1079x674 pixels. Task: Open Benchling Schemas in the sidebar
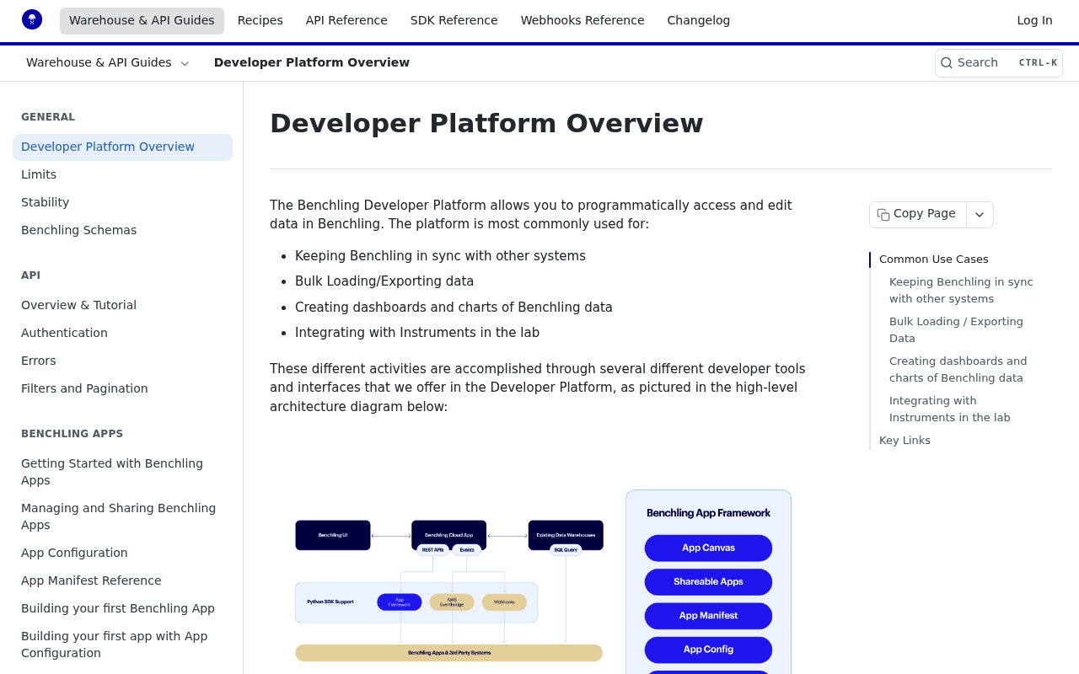click(122, 231)
